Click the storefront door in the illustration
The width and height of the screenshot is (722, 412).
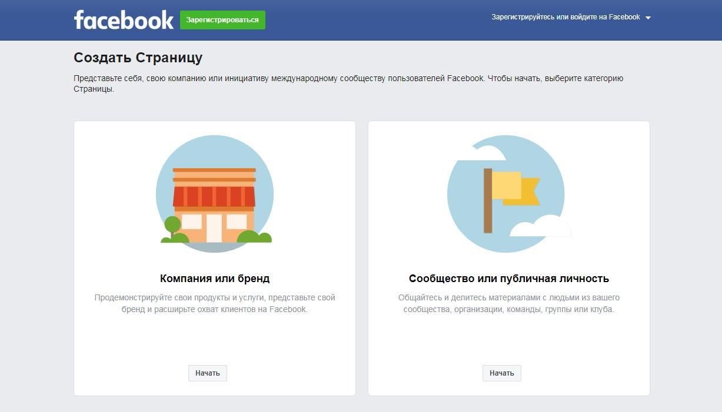point(214,228)
